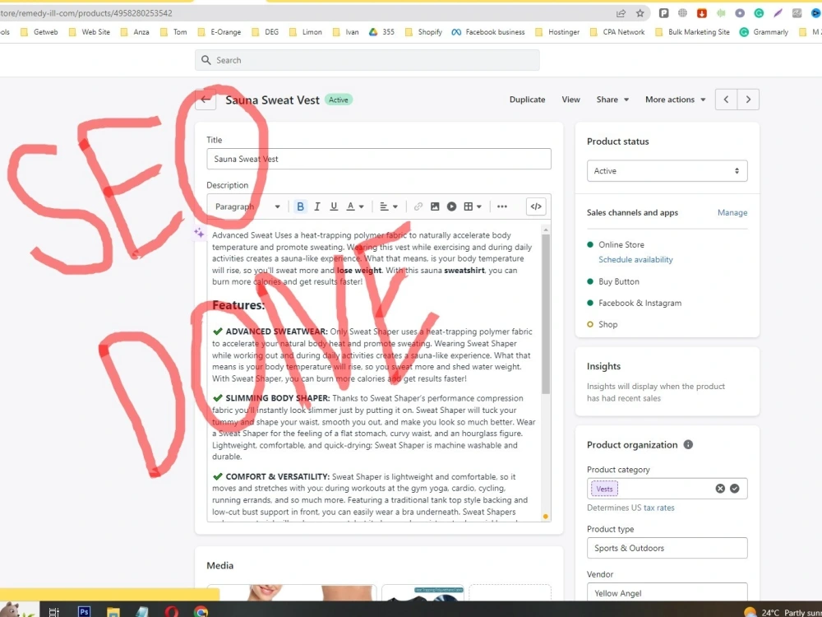Open the Hostinger bookmark folder

556,32
